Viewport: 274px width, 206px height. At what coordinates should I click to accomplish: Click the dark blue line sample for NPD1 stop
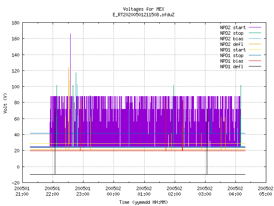(255, 55)
